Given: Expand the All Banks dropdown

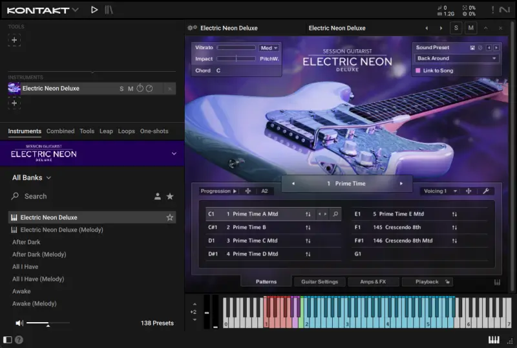Looking at the screenshot, I should (x=32, y=178).
